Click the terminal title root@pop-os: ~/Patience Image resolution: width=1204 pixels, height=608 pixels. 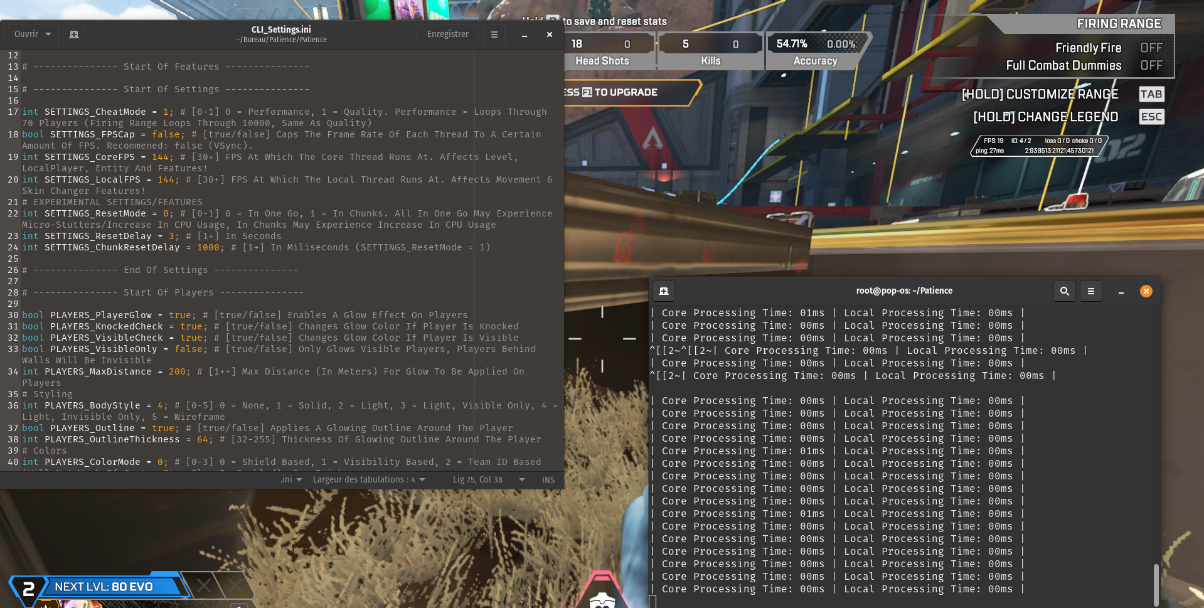click(x=904, y=291)
